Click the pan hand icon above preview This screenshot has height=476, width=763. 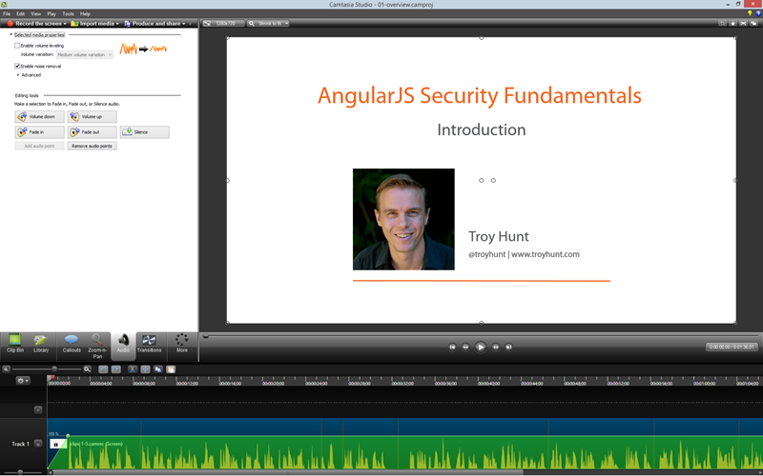(x=732, y=23)
